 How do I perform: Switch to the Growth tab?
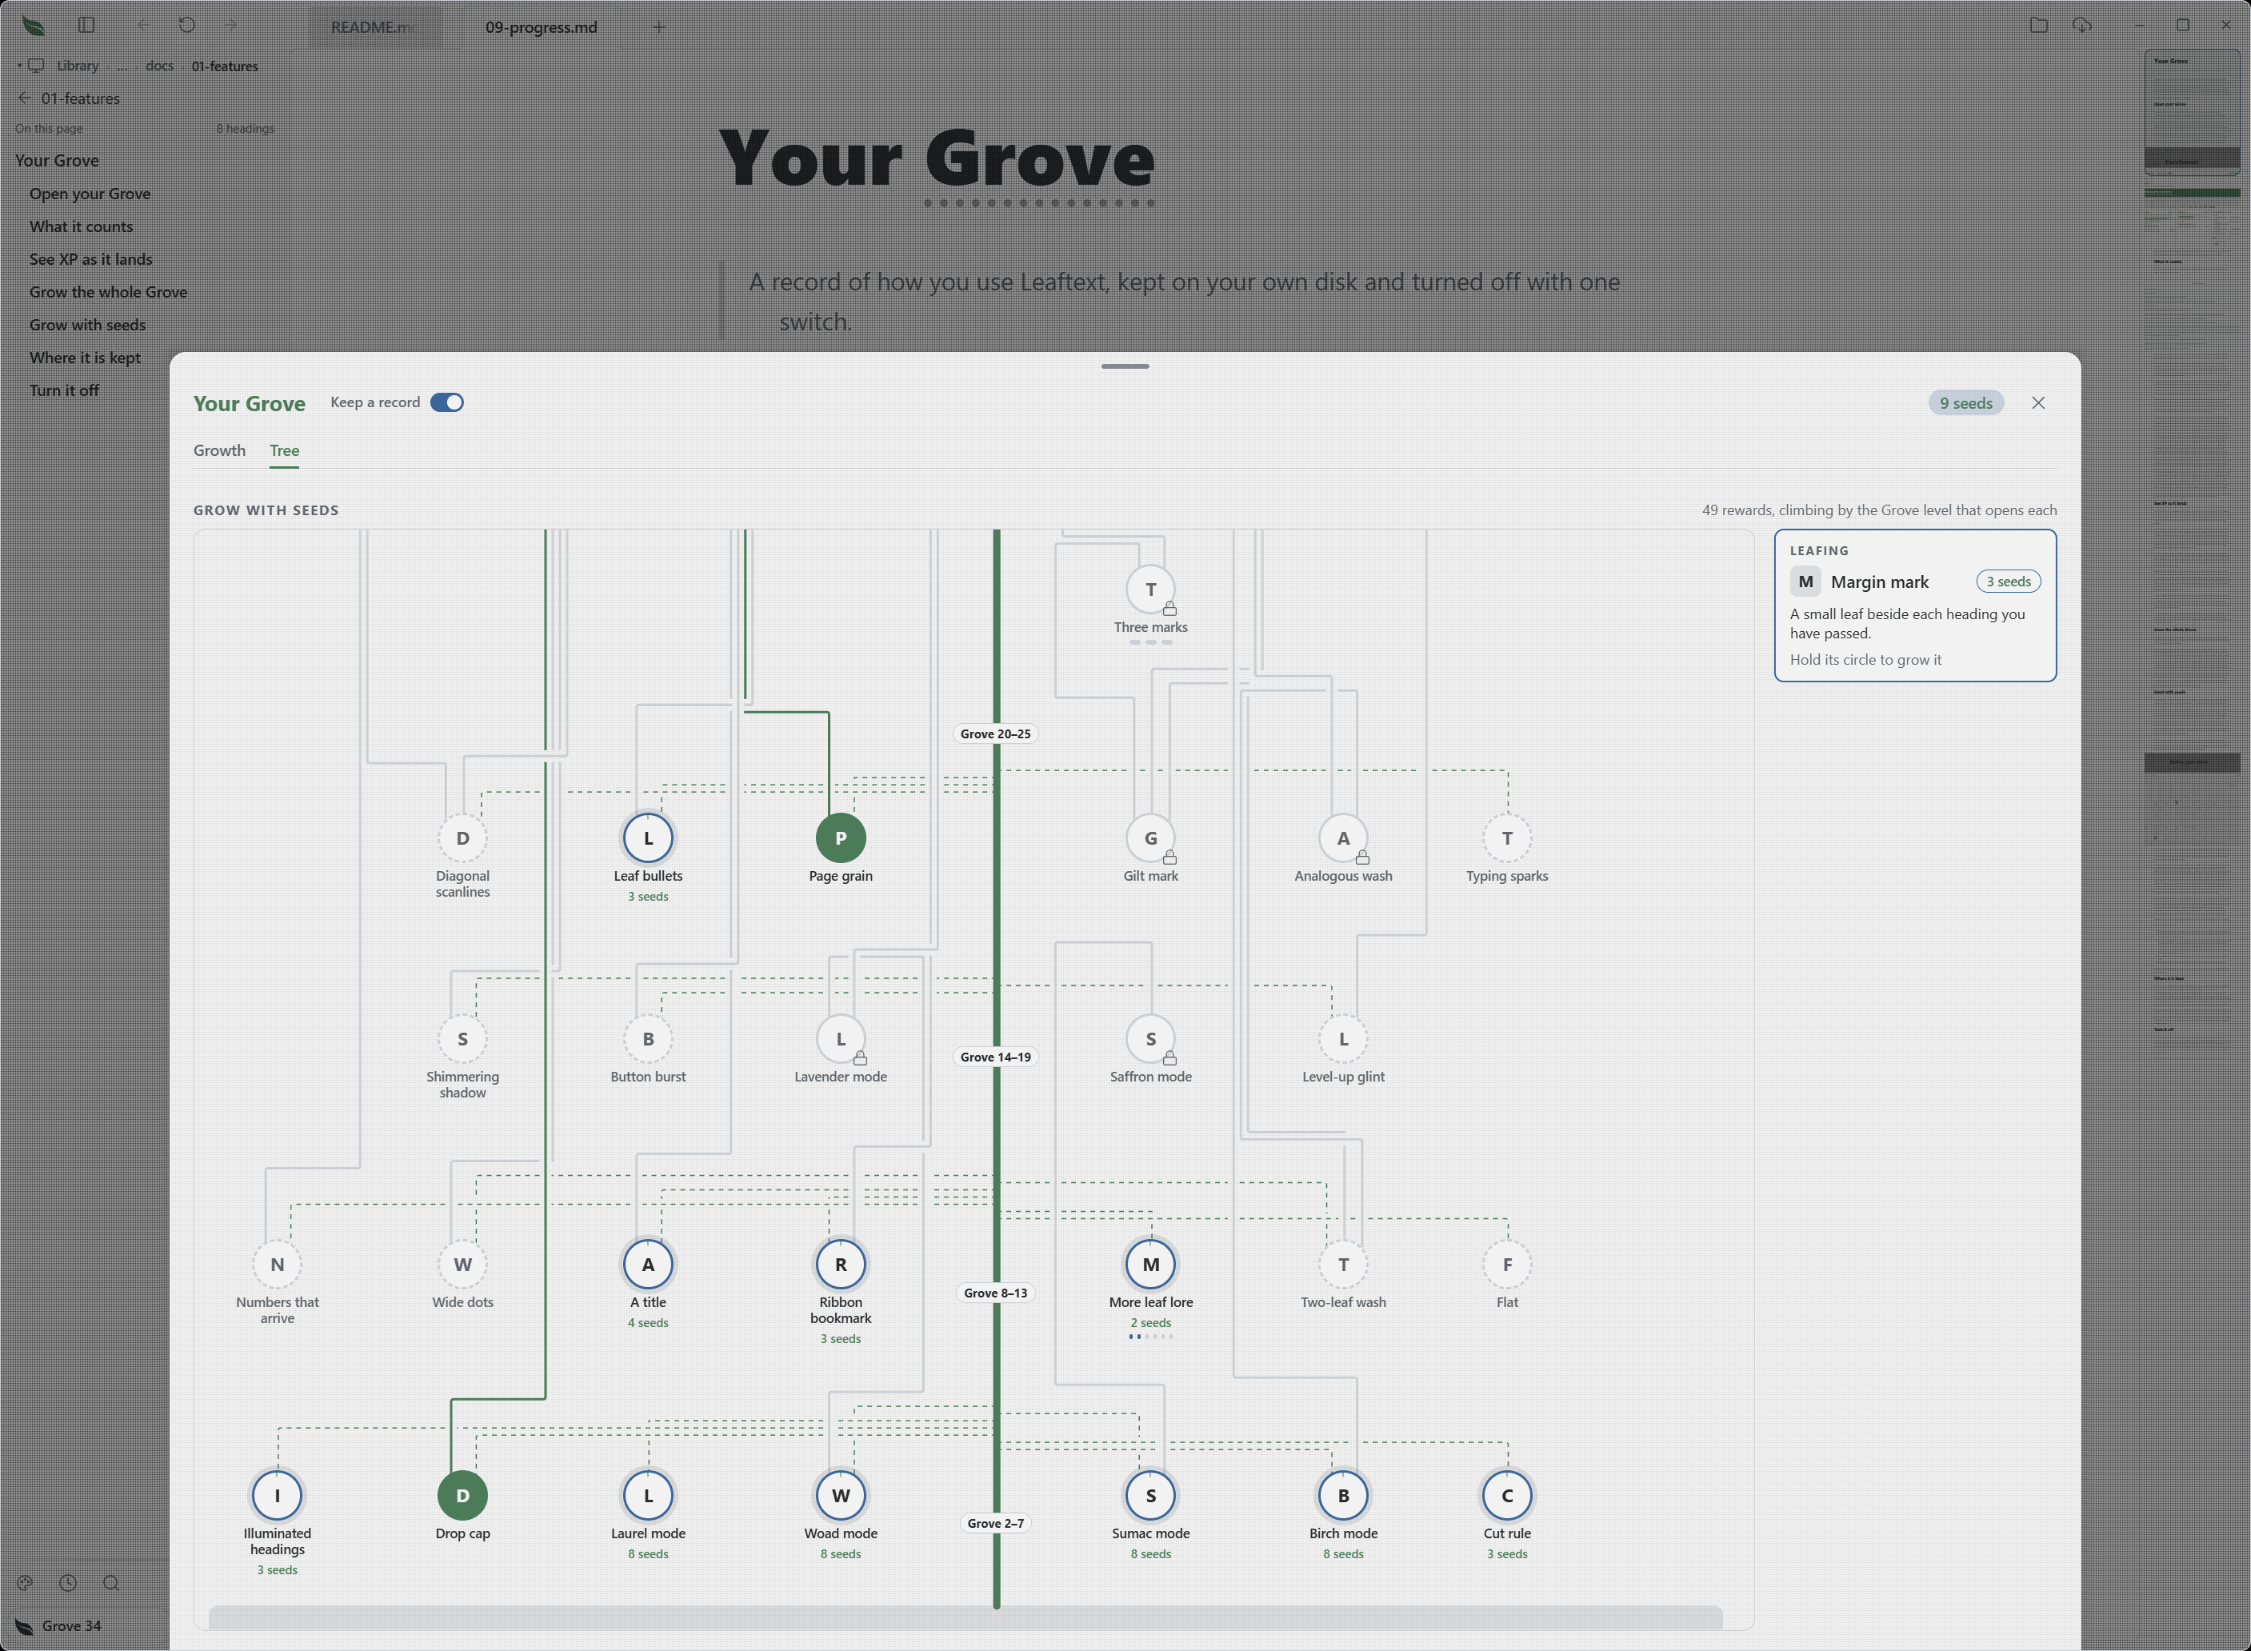[219, 450]
